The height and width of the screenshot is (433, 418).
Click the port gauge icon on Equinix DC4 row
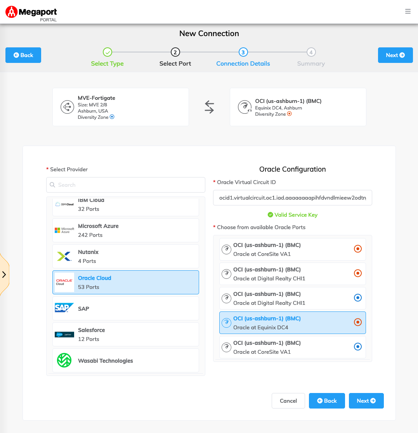click(x=227, y=323)
